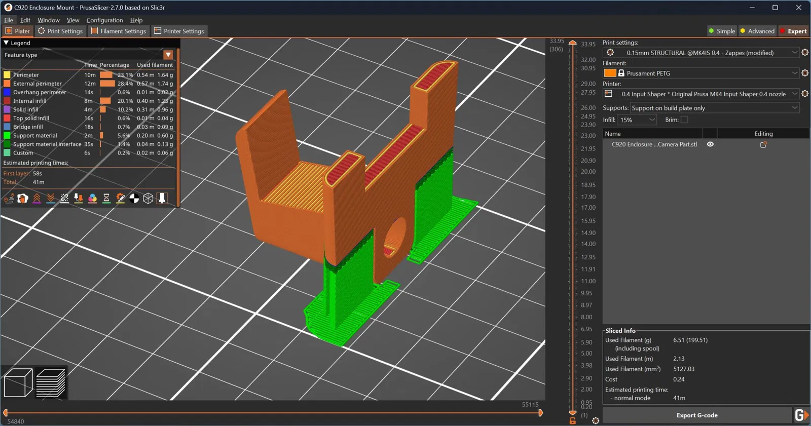
Task: Open Feature type view dropdown arrow
Action: click(168, 55)
